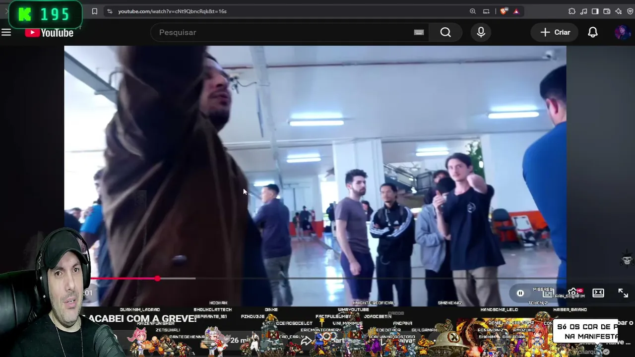Select the youtube.com address bar URL
This screenshot has width=635, height=357.
click(172, 11)
